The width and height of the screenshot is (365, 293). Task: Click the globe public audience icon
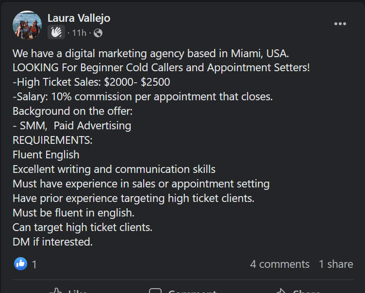click(98, 33)
